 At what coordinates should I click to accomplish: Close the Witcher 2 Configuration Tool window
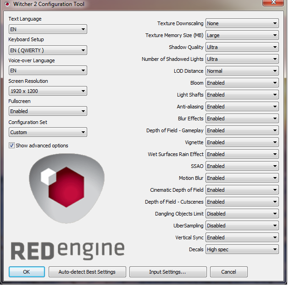pos(273,3)
